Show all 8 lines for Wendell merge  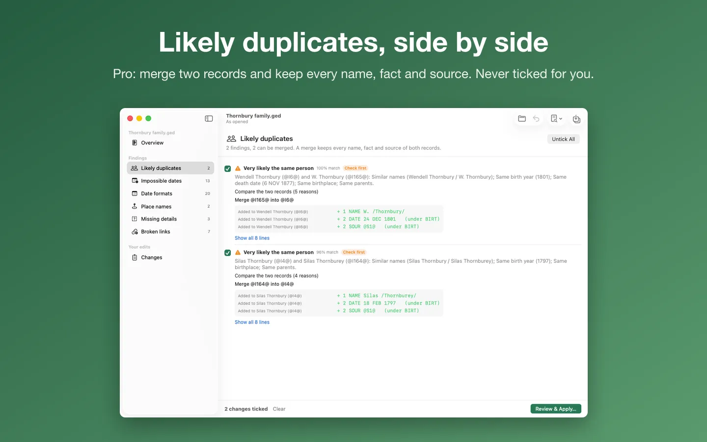[252, 238]
